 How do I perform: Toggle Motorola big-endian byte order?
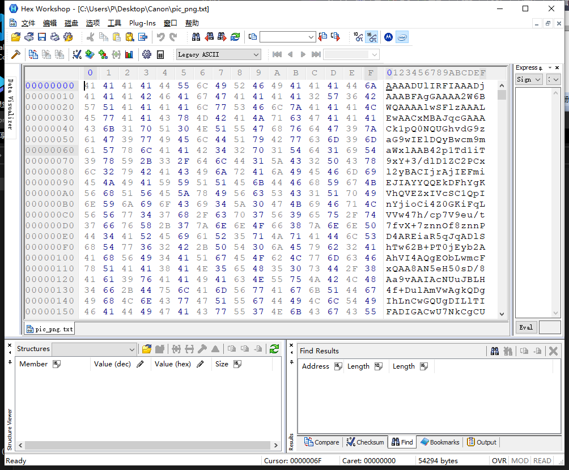pyautogui.click(x=388, y=37)
